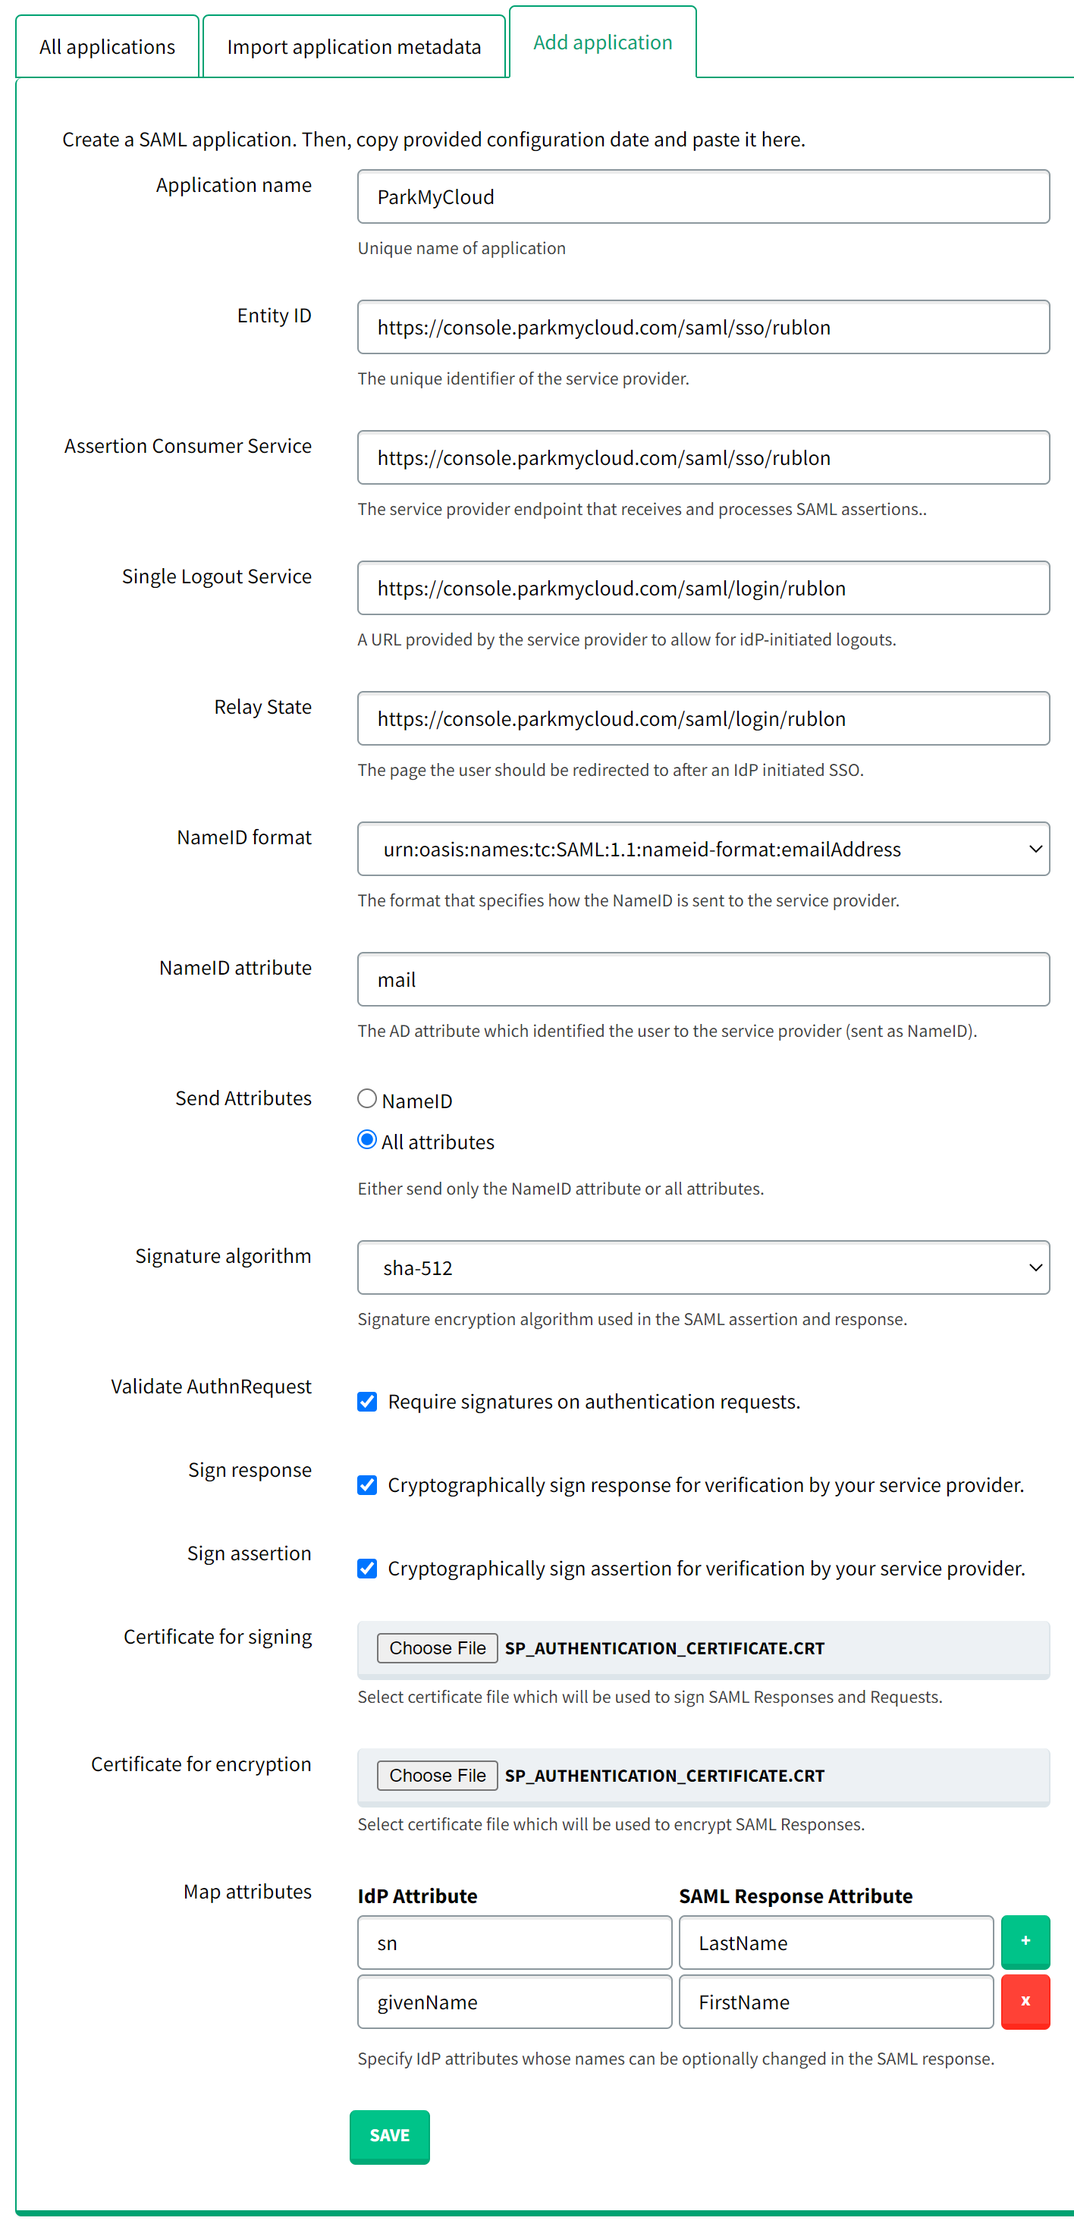The image size is (1074, 2230).
Task: Expand the Signature algorithm dropdown
Action: 703,1267
